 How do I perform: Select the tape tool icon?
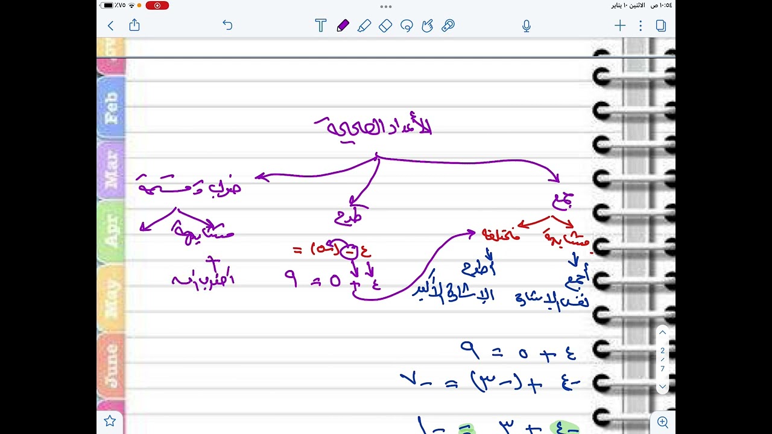pos(448,25)
